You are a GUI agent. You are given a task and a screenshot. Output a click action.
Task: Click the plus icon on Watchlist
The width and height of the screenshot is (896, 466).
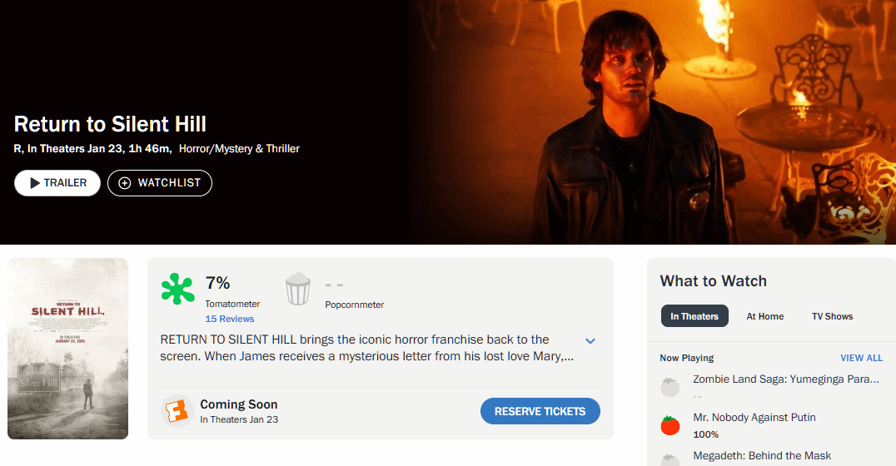point(125,183)
